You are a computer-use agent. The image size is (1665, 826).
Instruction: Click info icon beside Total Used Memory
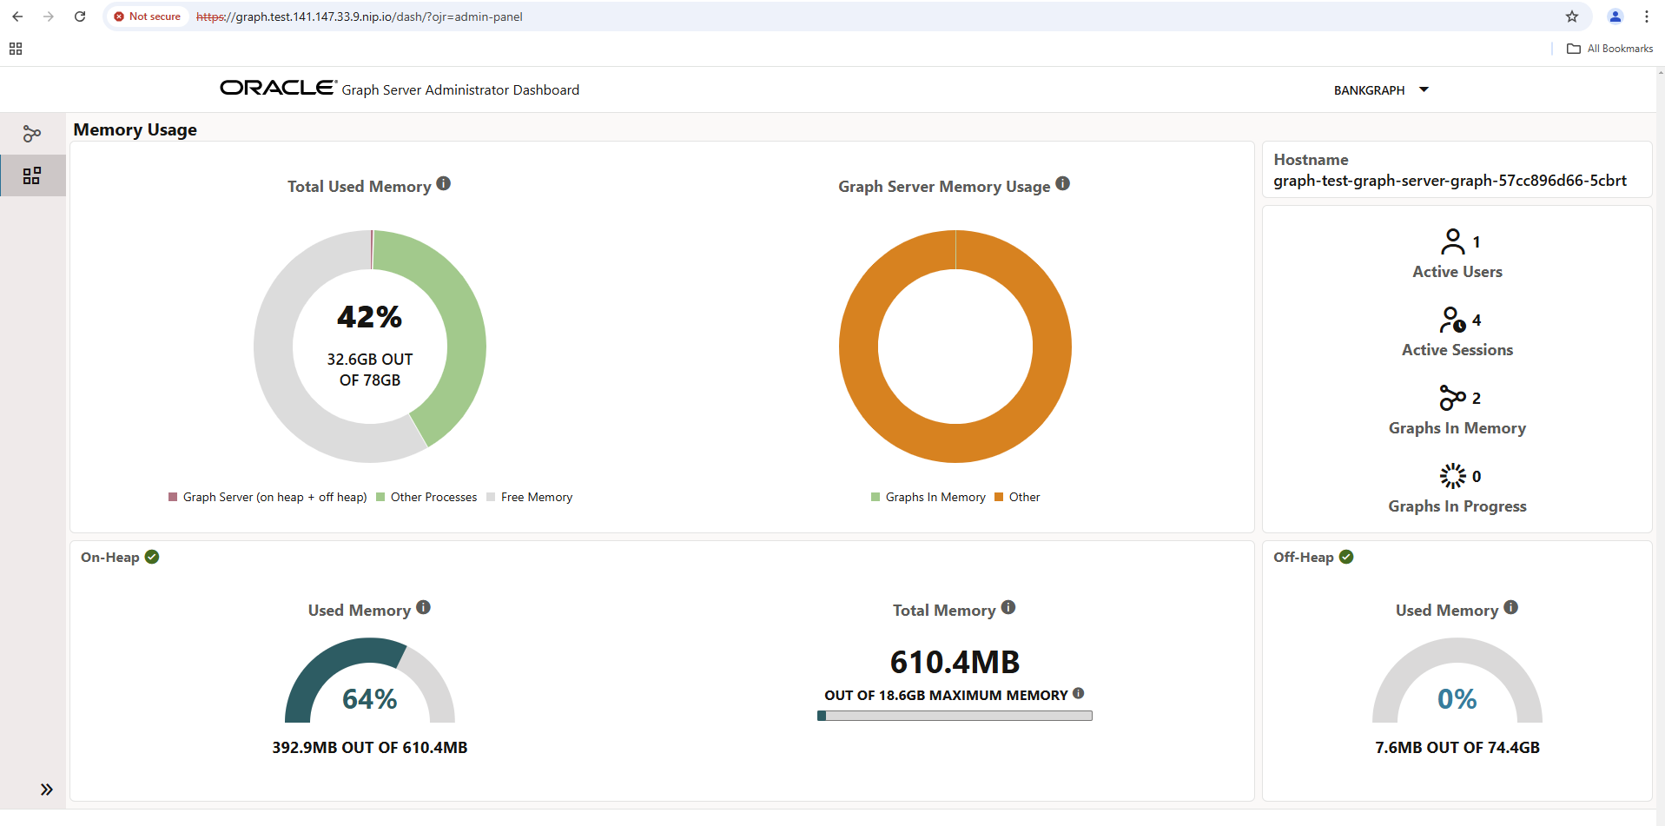click(444, 184)
